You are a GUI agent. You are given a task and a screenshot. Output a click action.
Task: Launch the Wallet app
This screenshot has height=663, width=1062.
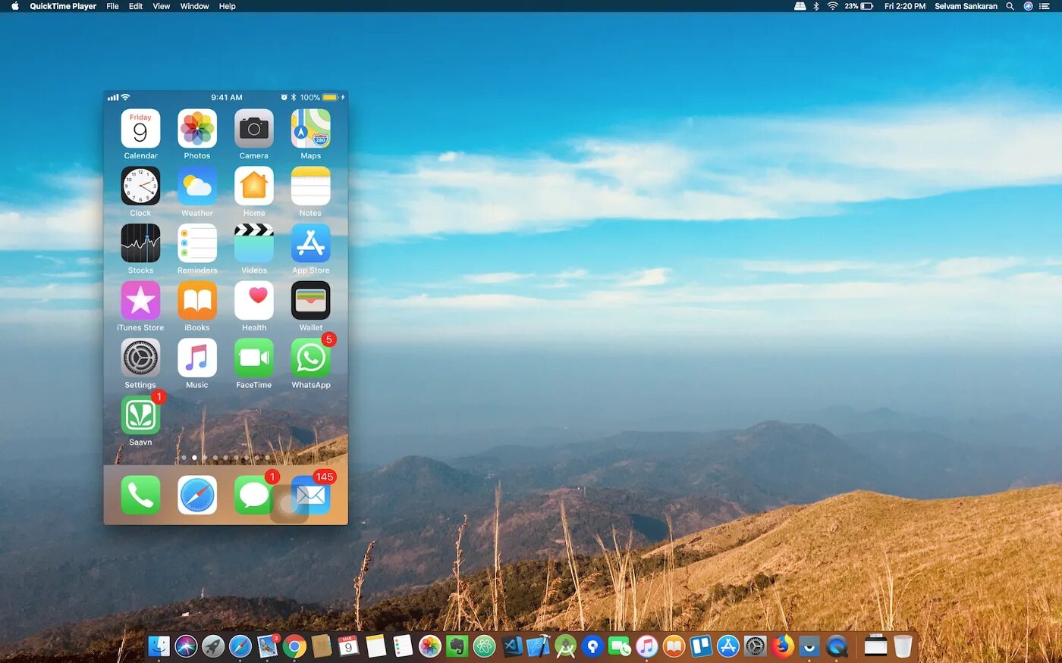tap(311, 301)
